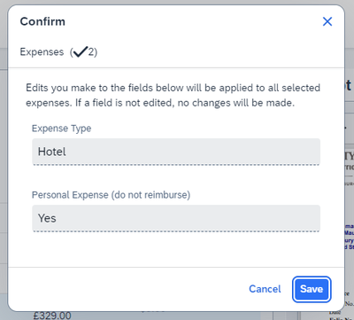This screenshot has width=354, height=320.
Task: Click the selected expenses count 2
Action: (91, 52)
